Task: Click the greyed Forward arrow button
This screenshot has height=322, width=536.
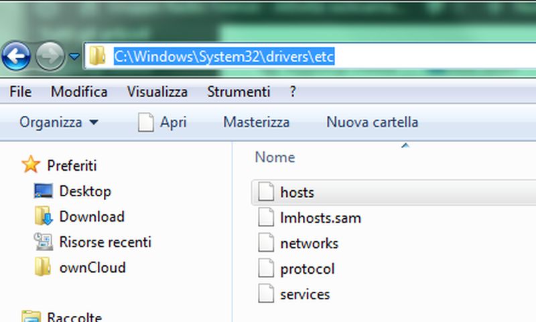Action: coord(50,56)
